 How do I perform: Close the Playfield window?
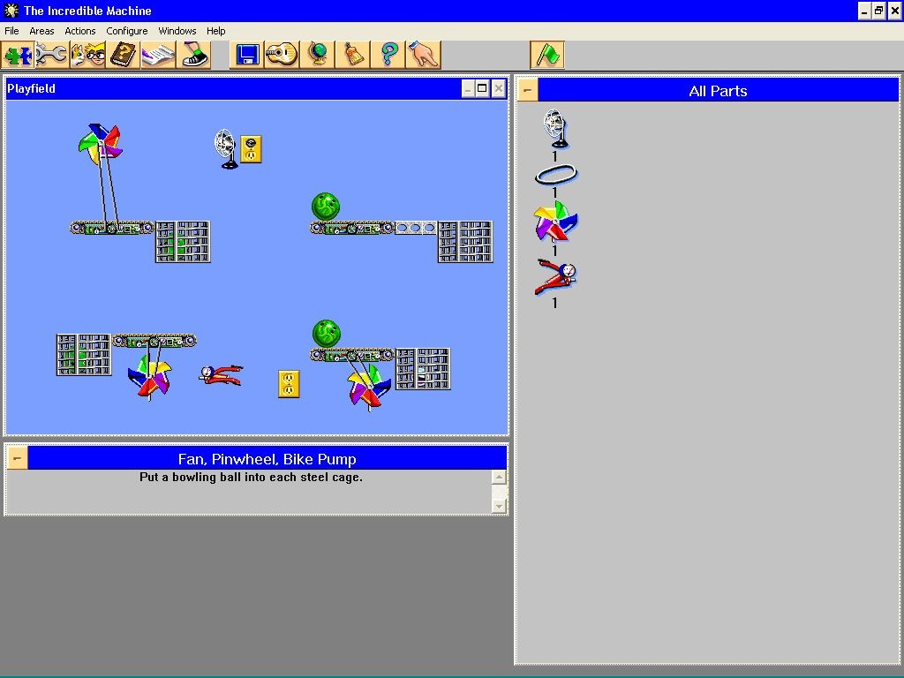tap(499, 88)
